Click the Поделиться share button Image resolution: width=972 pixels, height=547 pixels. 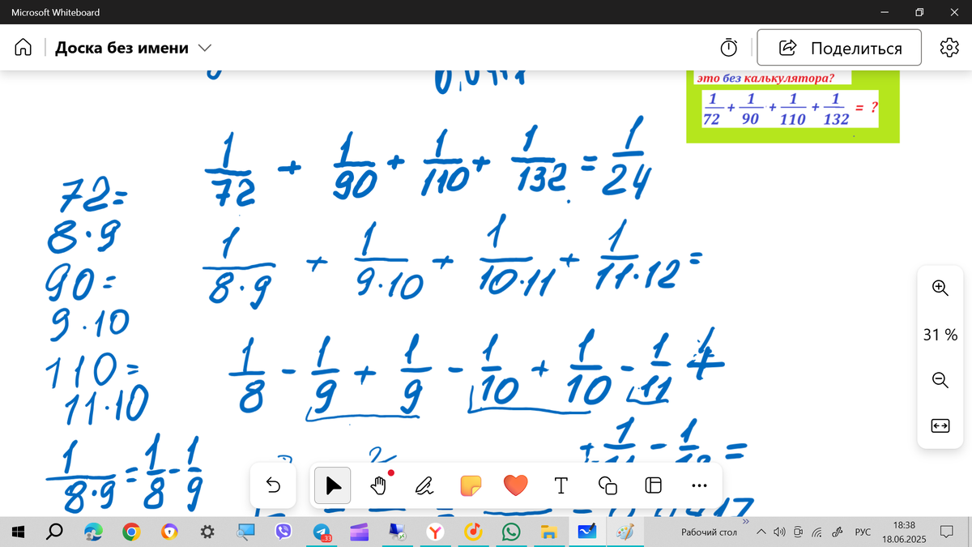coord(839,48)
